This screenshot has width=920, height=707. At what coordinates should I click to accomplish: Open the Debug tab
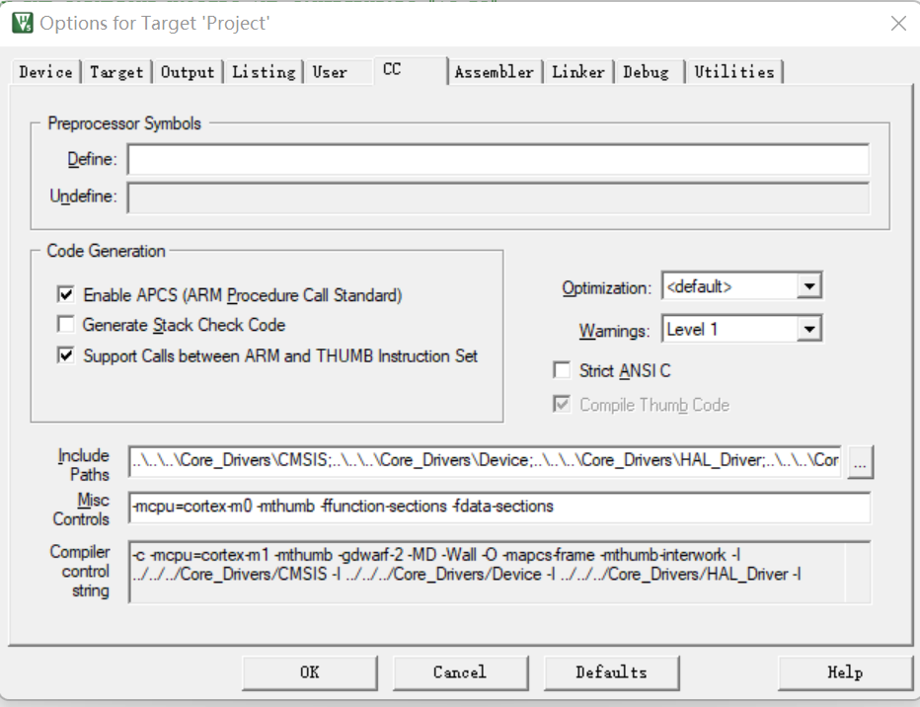[x=646, y=72]
